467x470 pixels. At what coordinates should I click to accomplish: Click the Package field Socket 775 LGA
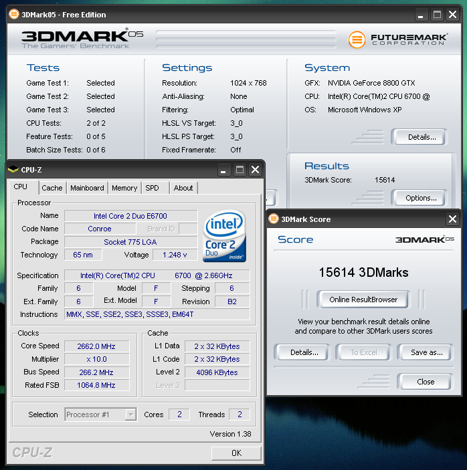pos(130,242)
